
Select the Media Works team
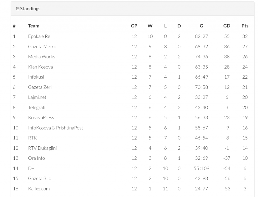42,57
